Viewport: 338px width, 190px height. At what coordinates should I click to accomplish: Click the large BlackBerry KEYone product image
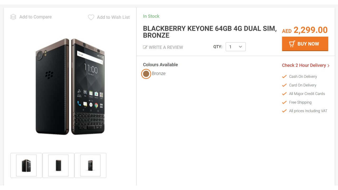[70, 87]
